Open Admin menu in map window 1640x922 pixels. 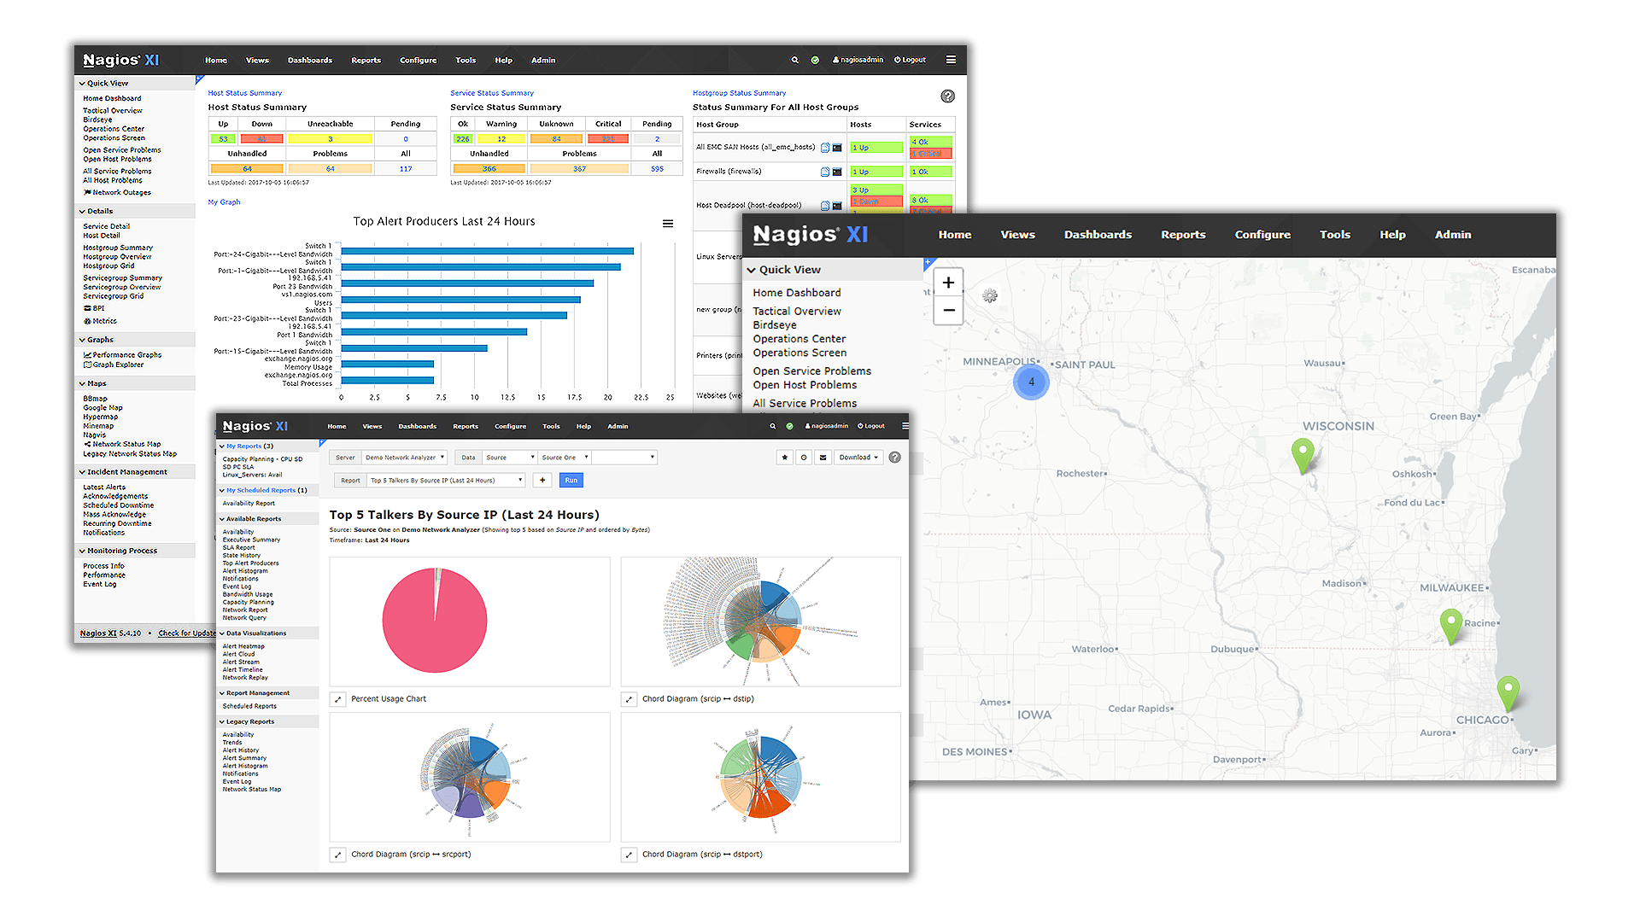tap(1453, 235)
